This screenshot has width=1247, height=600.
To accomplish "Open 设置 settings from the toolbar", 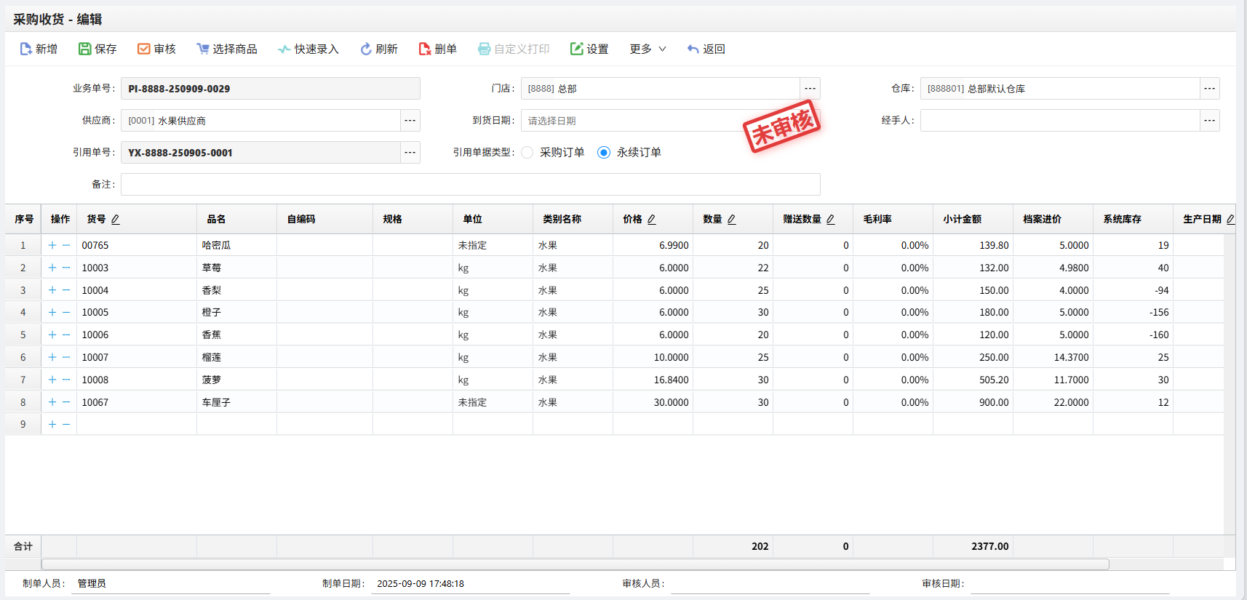I will [x=577, y=49].
